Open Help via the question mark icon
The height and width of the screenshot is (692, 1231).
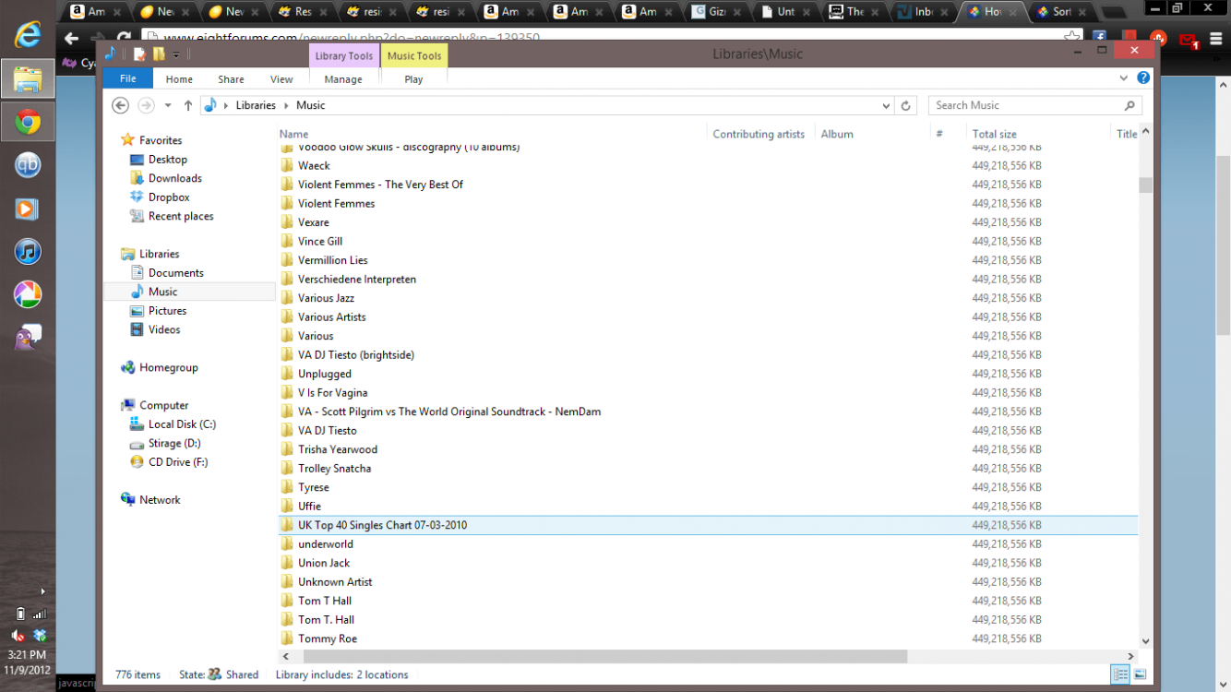pyautogui.click(x=1142, y=78)
